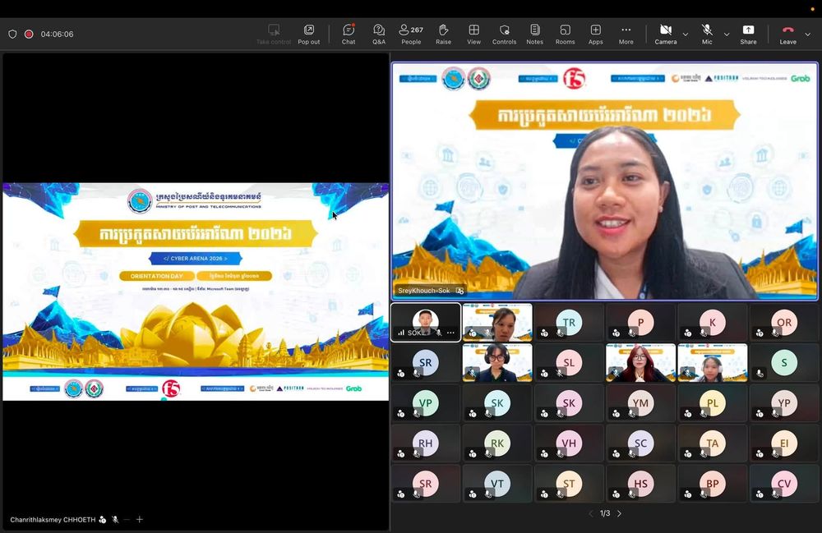Select the S participant tile
Screen dimensions: 822x533
coord(784,363)
